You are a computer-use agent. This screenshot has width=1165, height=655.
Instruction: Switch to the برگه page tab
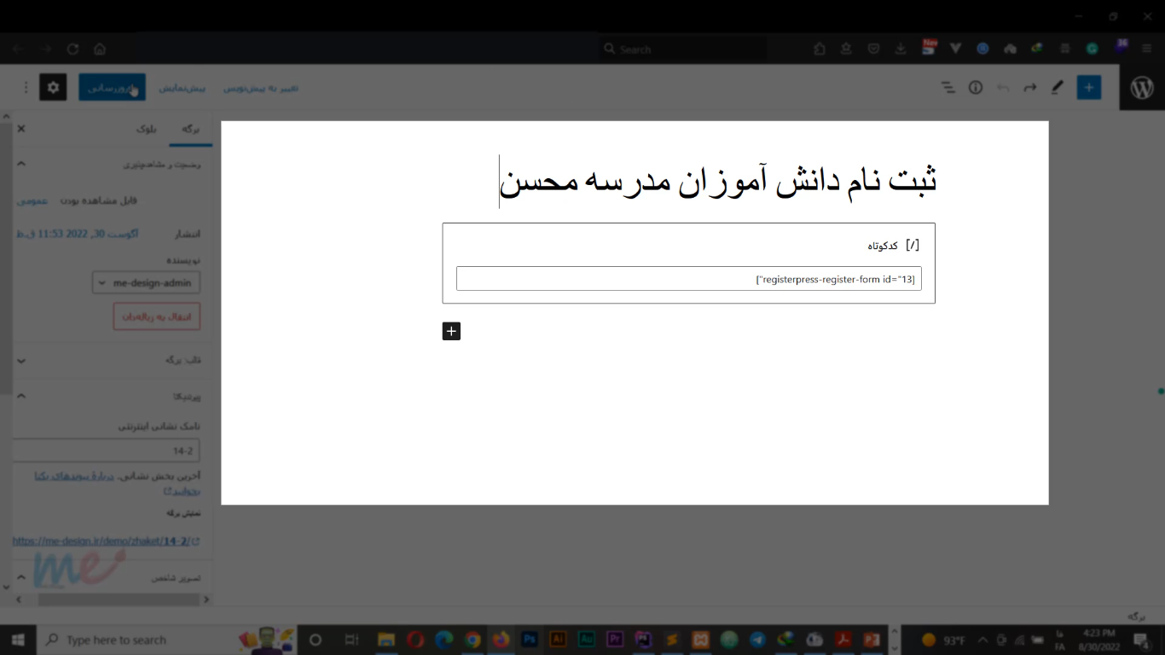coord(189,130)
